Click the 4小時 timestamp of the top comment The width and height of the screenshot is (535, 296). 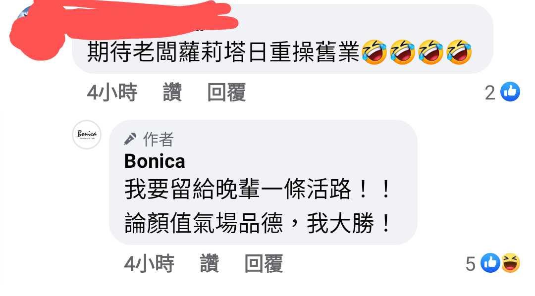coord(112,93)
